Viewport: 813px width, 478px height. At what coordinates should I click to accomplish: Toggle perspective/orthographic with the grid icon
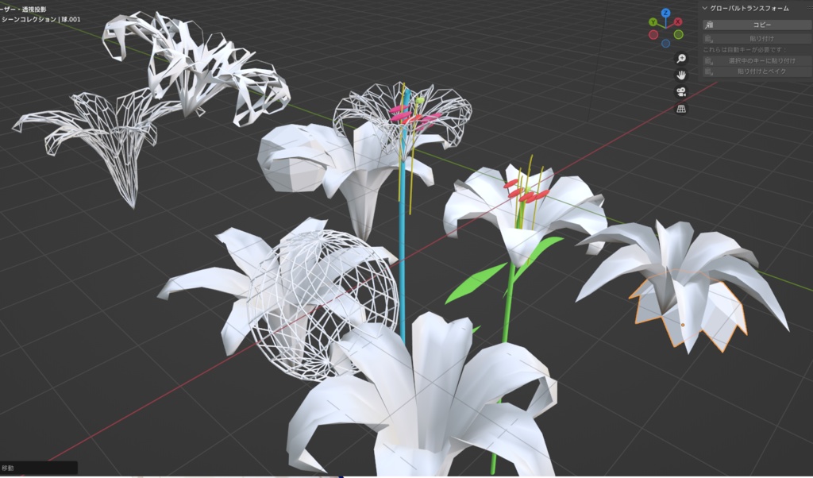point(681,108)
